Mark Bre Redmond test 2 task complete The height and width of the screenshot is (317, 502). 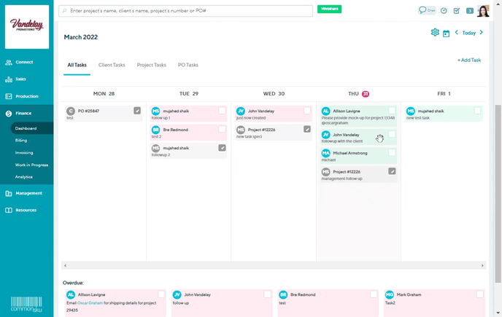click(x=222, y=129)
